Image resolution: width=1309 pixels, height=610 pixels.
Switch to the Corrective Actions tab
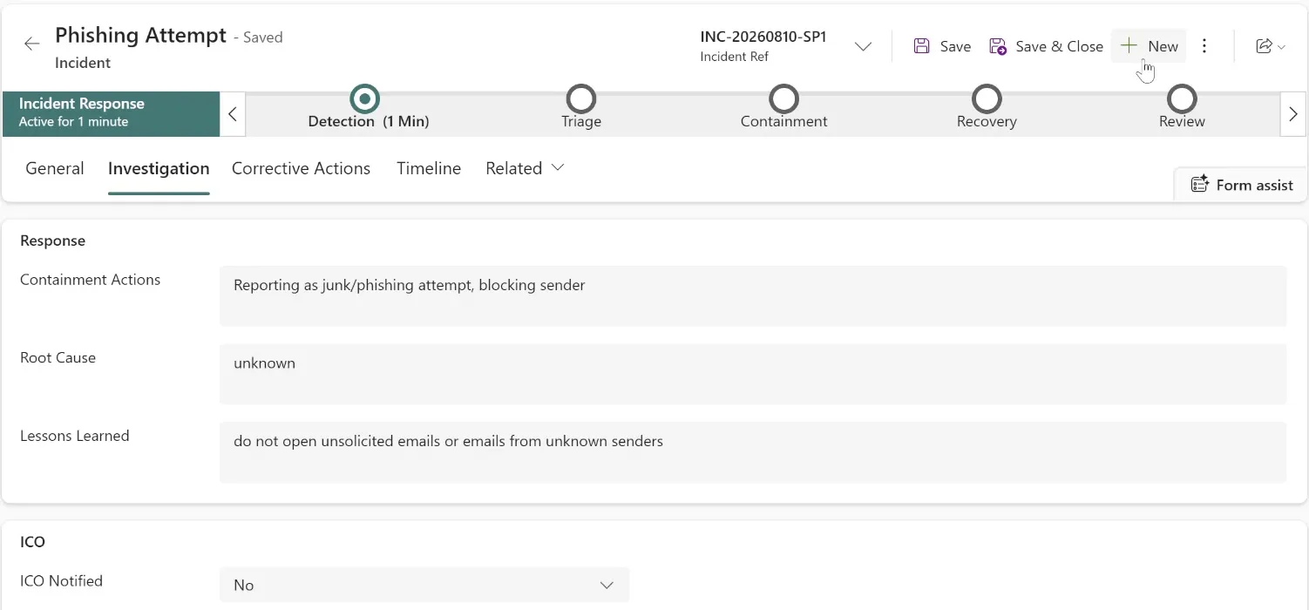301,168
